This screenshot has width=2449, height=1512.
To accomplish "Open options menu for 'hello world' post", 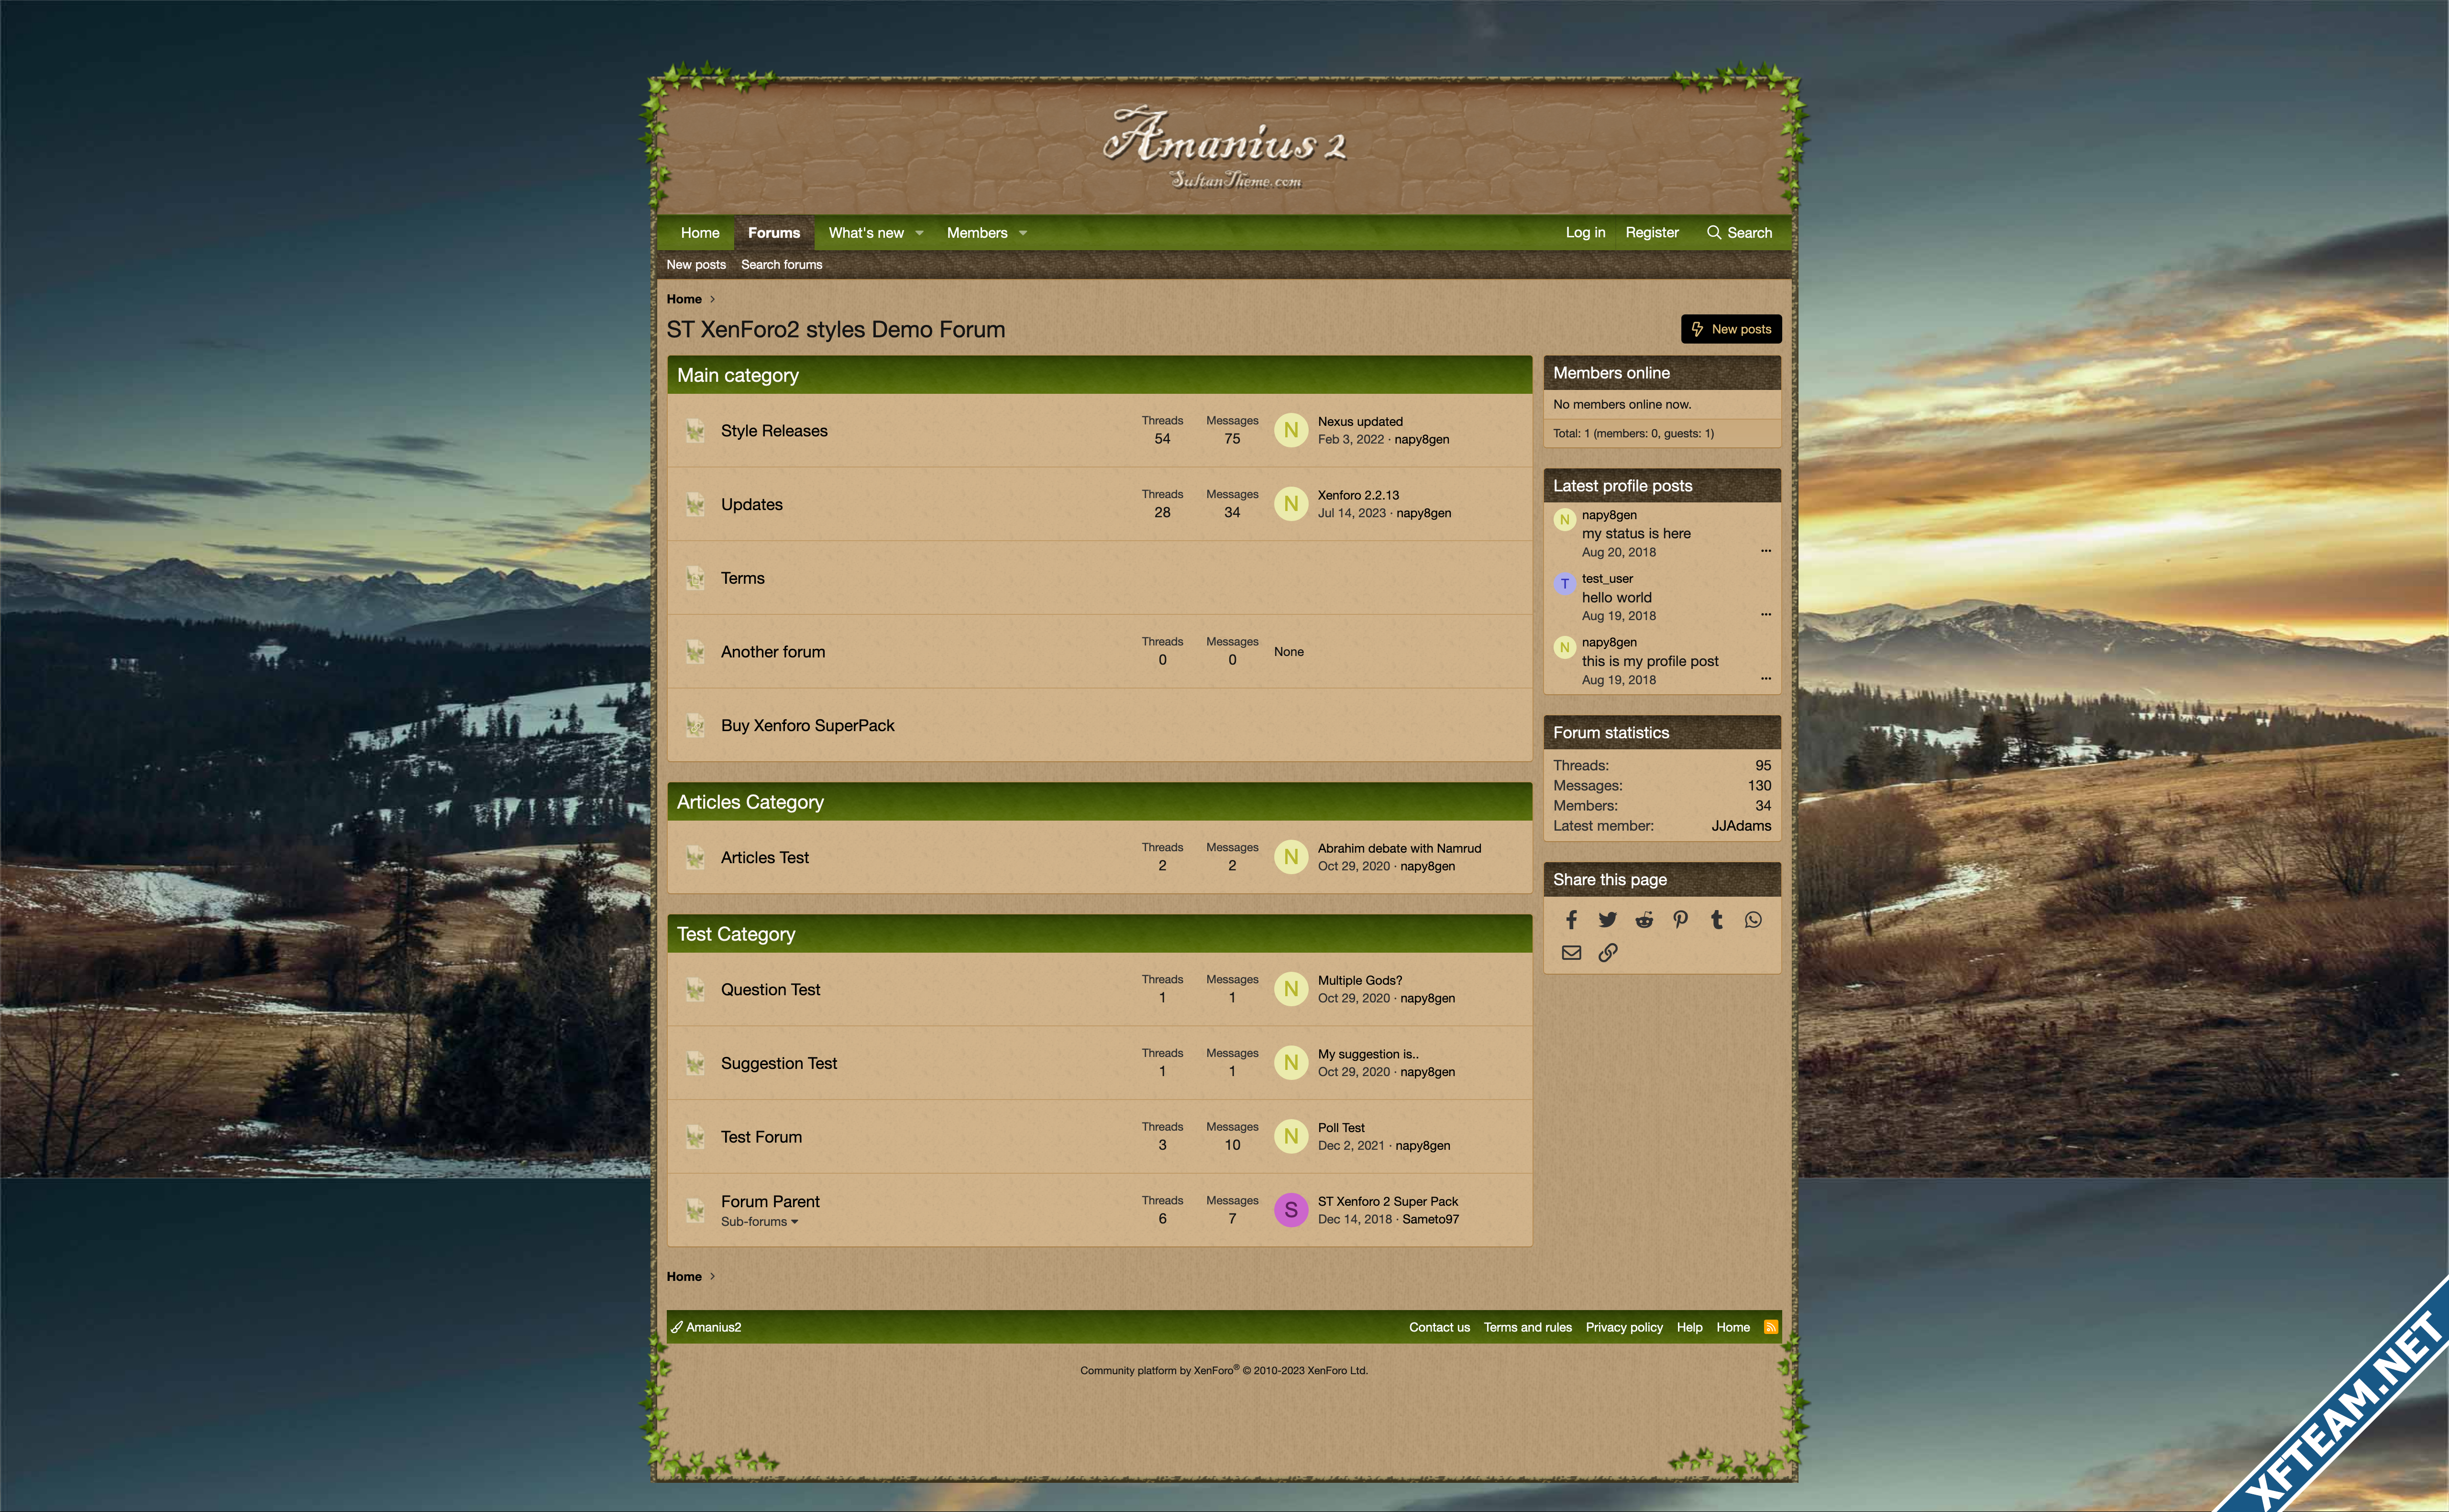I will point(1765,615).
